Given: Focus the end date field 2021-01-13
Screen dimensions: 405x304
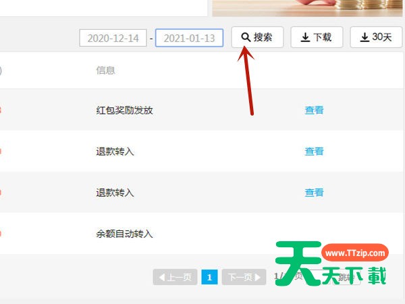Looking at the screenshot, I should 189,38.
